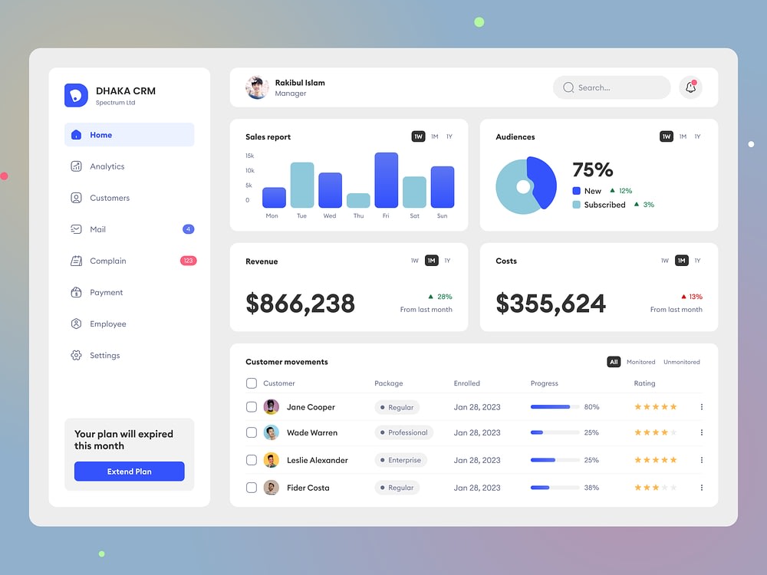Click Fider Costa's avatar
767x575 pixels.
click(271, 488)
